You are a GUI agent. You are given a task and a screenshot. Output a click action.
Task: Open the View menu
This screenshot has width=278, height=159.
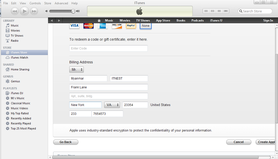coord(23,3)
